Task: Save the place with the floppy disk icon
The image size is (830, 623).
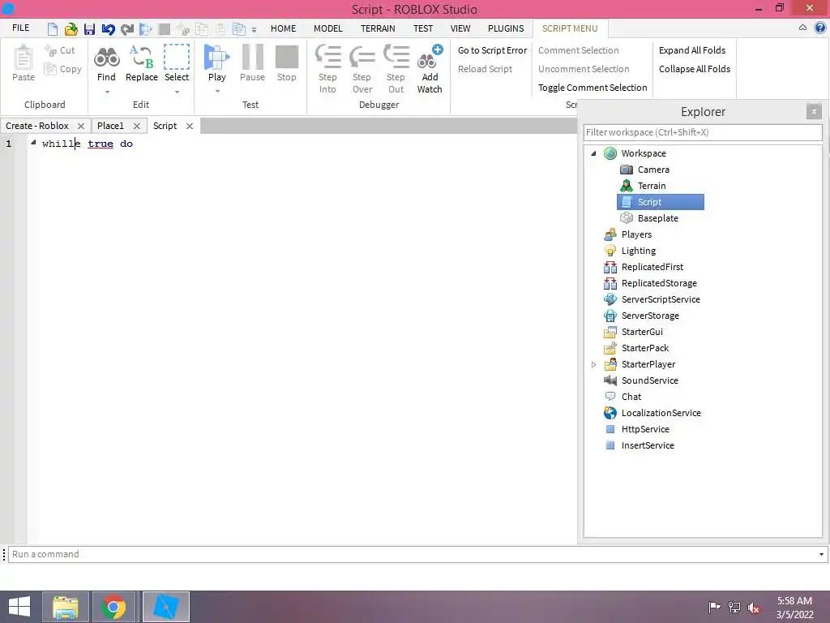Action: pyautogui.click(x=89, y=28)
